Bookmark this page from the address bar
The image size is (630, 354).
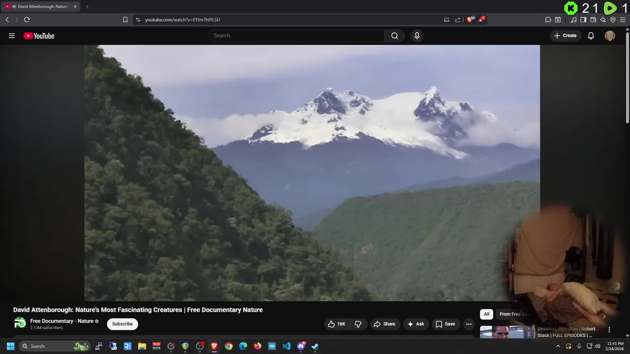pyautogui.click(x=125, y=20)
